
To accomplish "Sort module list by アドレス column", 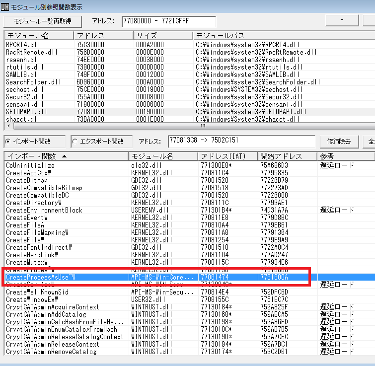I will pos(103,36).
